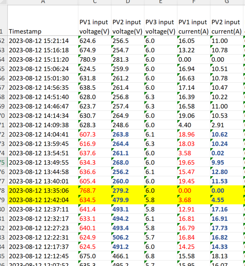The width and height of the screenshot is (245, 266).
Task: Select highlighted cell showing 768.7
Action: [x=95, y=190]
